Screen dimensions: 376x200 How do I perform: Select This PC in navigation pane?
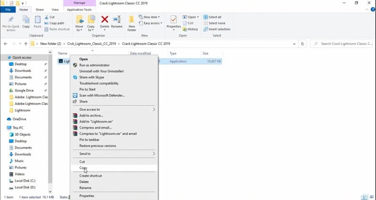point(18,128)
